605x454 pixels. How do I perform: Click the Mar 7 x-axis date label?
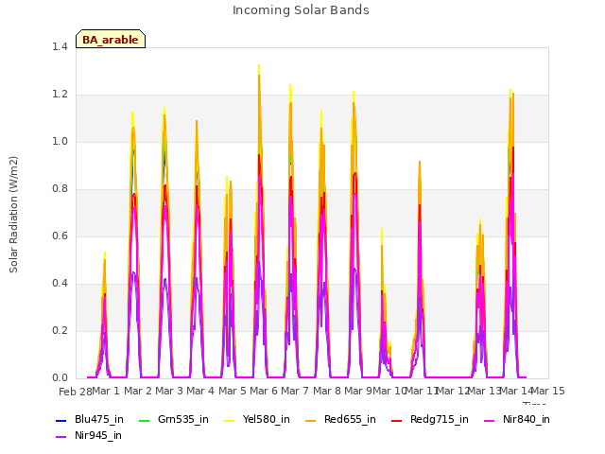[295, 392]
